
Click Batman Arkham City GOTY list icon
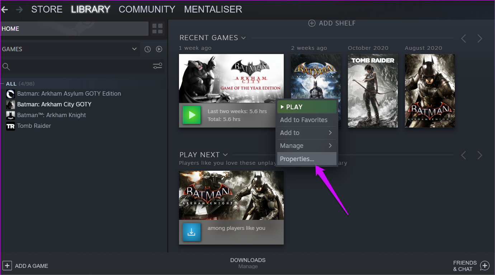click(x=11, y=105)
